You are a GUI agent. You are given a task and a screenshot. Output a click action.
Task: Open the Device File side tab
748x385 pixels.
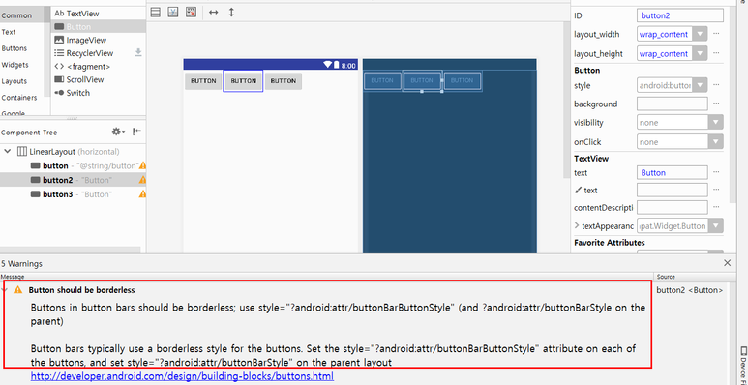(743, 365)
